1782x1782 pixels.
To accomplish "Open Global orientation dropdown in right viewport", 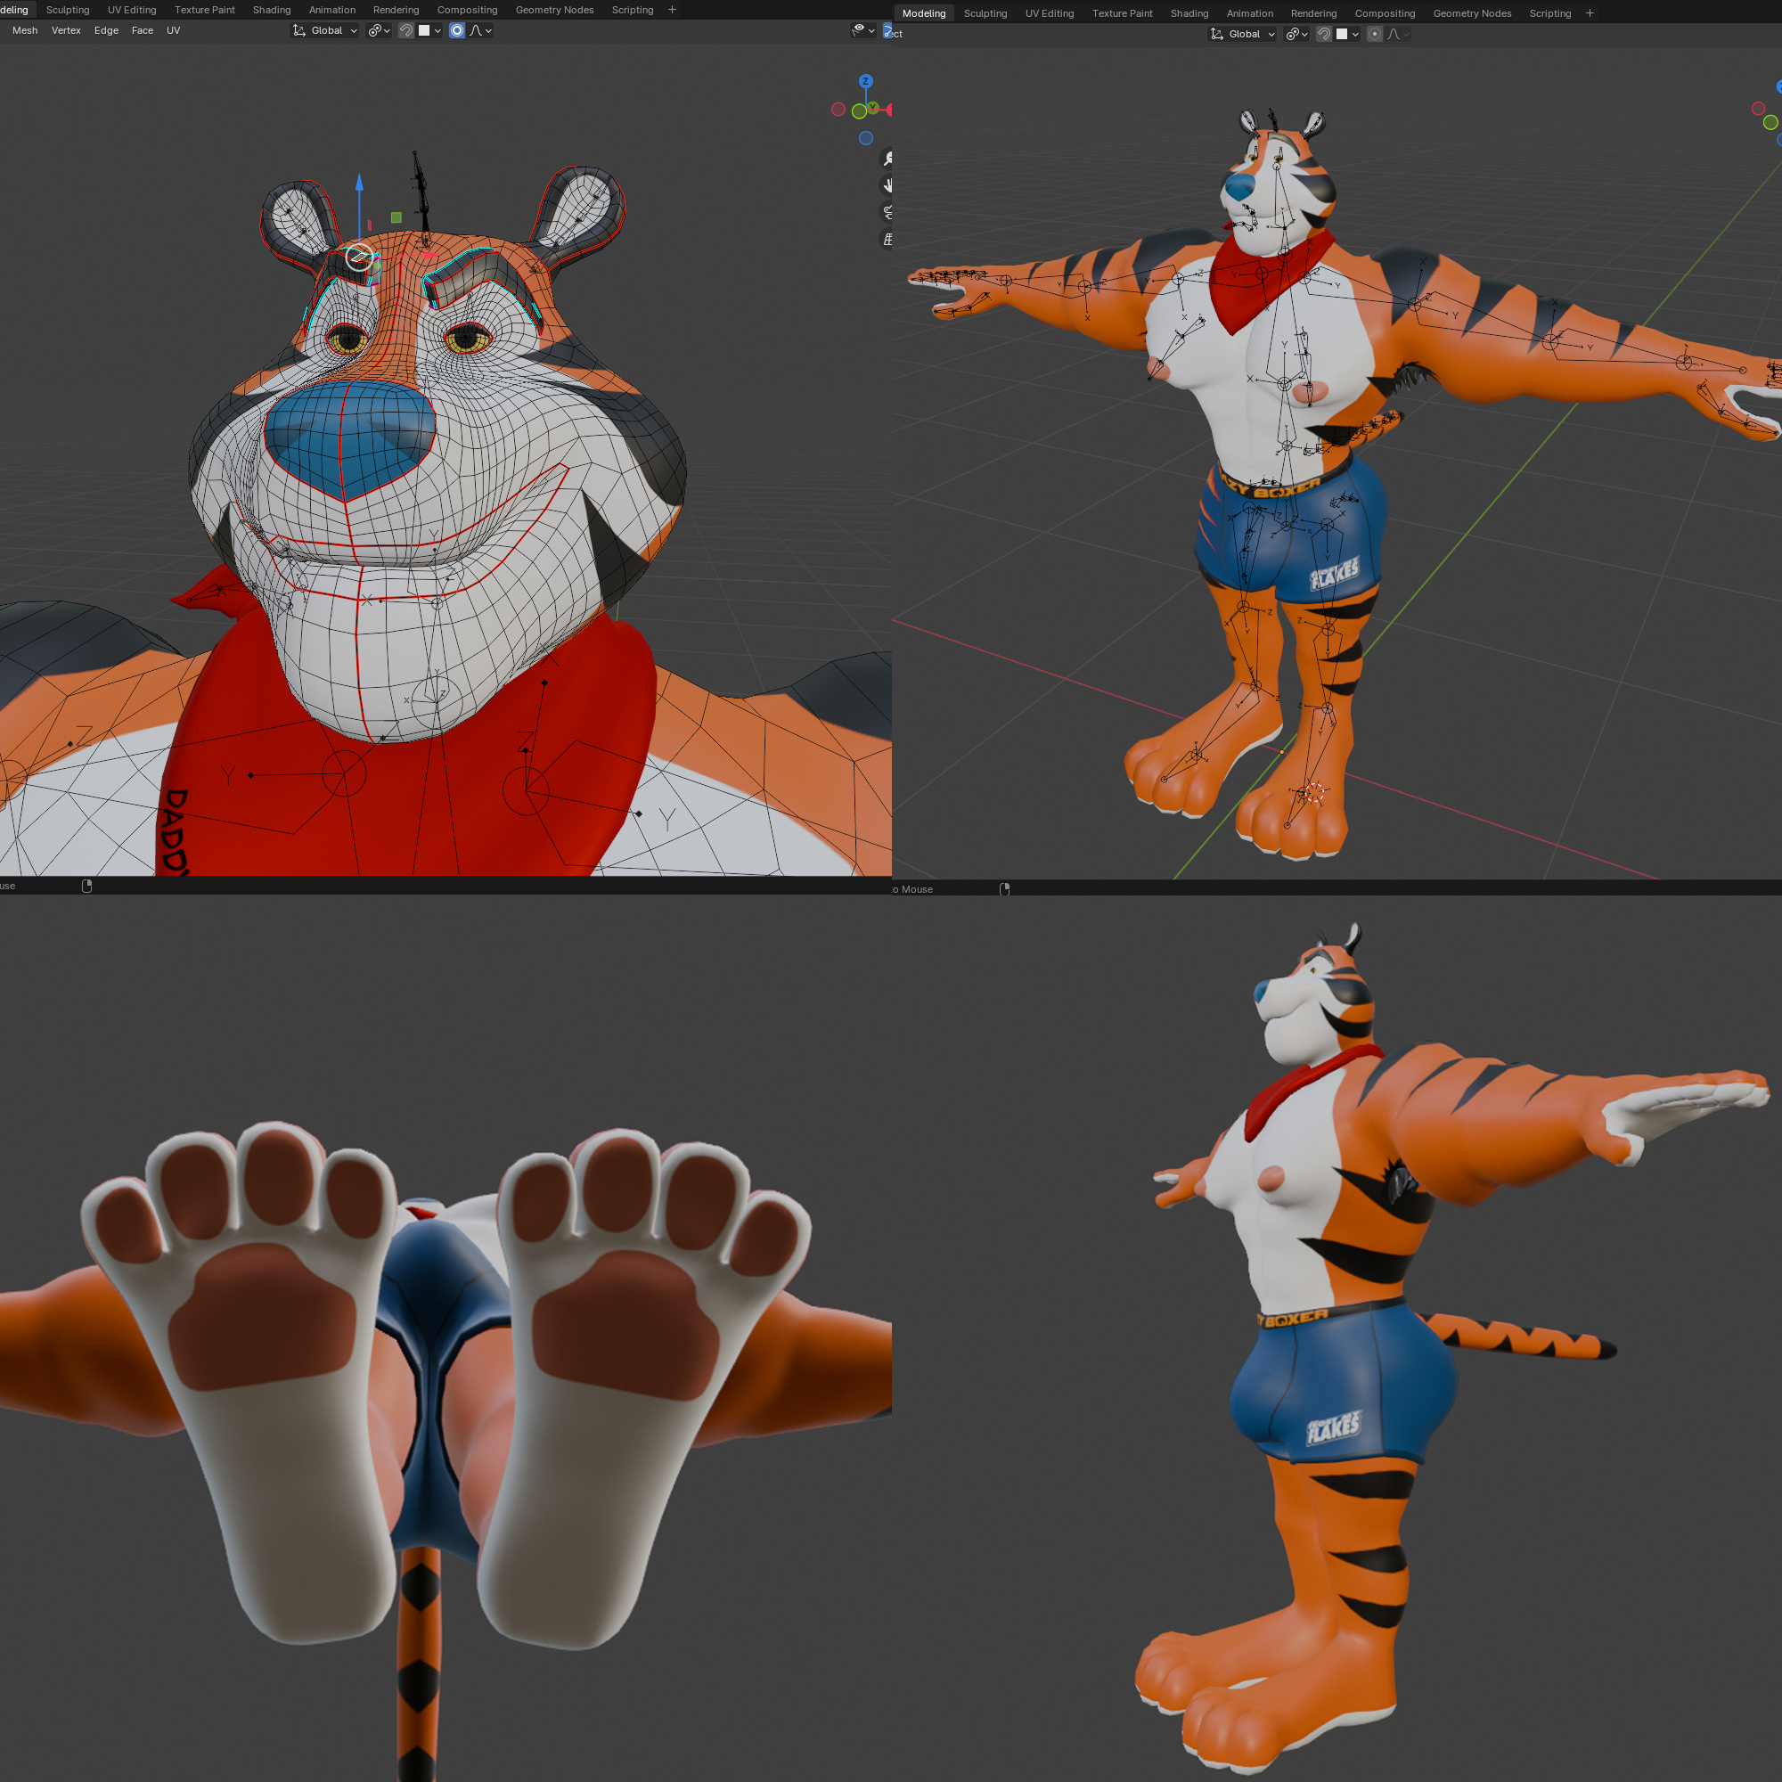I will coord(1242,34).
